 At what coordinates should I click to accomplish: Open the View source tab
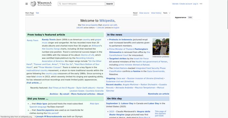144,13
